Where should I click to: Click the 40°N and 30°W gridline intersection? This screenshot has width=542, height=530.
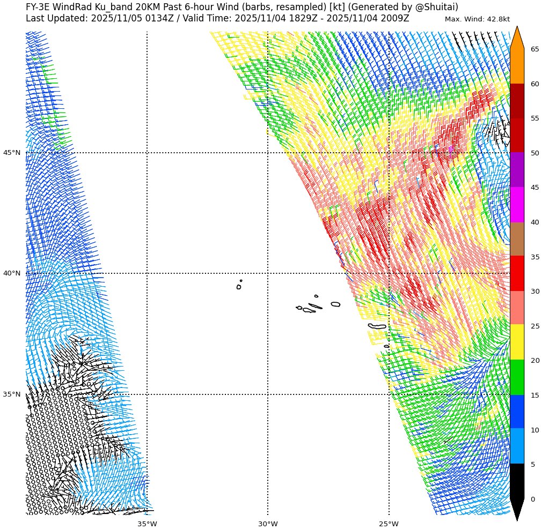click(x=268, y=273)
